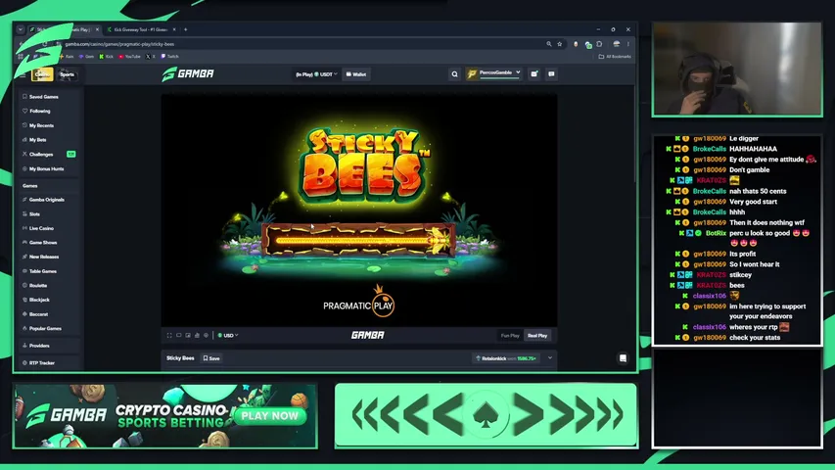Open the Saved Games sidebar item

48,97
